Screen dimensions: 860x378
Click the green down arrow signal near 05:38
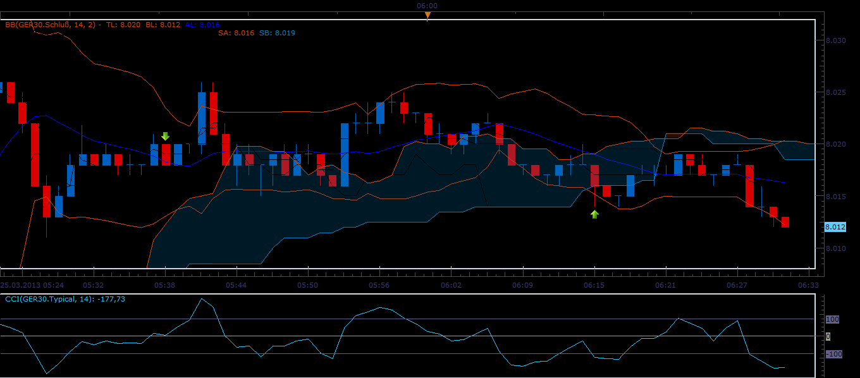point(165,136)
